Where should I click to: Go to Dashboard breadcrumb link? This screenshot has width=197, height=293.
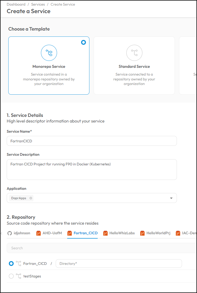tap(16, 4)
